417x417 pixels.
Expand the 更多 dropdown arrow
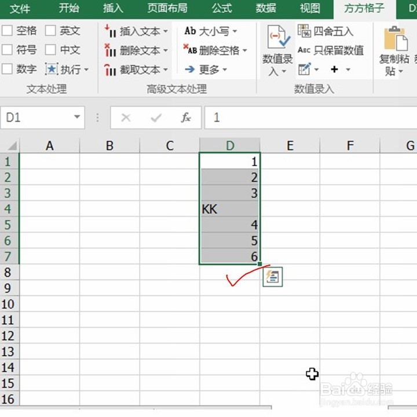coord(225,69)
